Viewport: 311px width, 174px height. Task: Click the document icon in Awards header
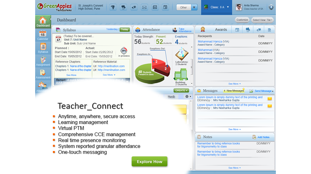coord(269,30)
